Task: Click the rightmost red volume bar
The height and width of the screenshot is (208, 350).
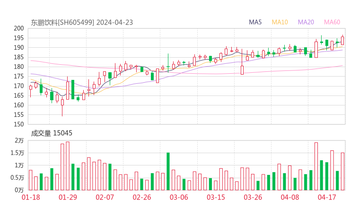Action: coord(342,172)
